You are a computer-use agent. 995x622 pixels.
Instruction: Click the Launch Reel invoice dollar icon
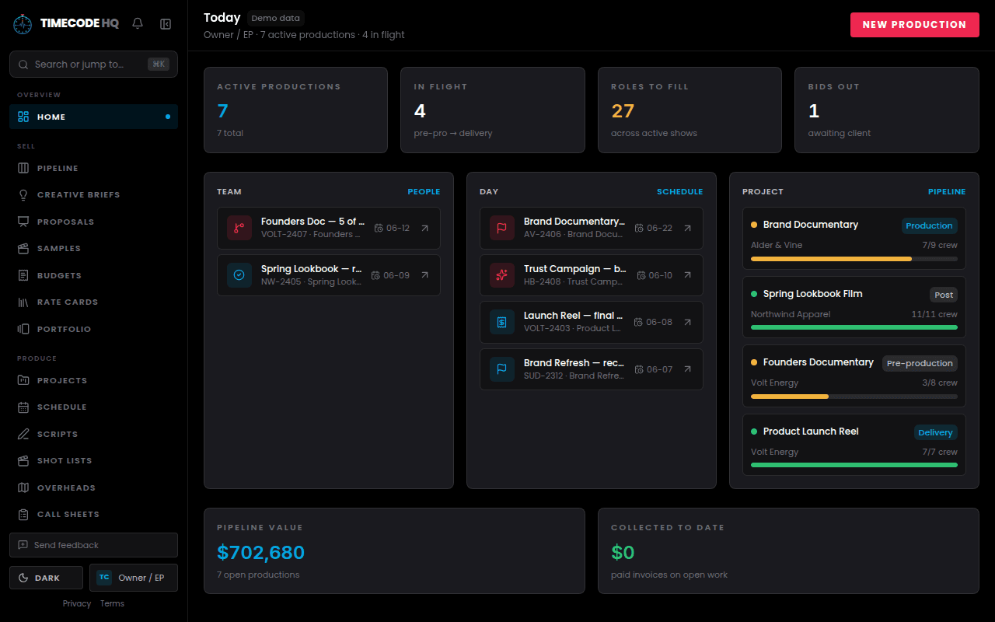(x=502, y=322)
